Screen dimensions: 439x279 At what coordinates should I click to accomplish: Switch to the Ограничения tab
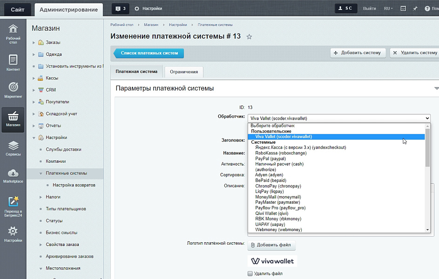(184, 72)
